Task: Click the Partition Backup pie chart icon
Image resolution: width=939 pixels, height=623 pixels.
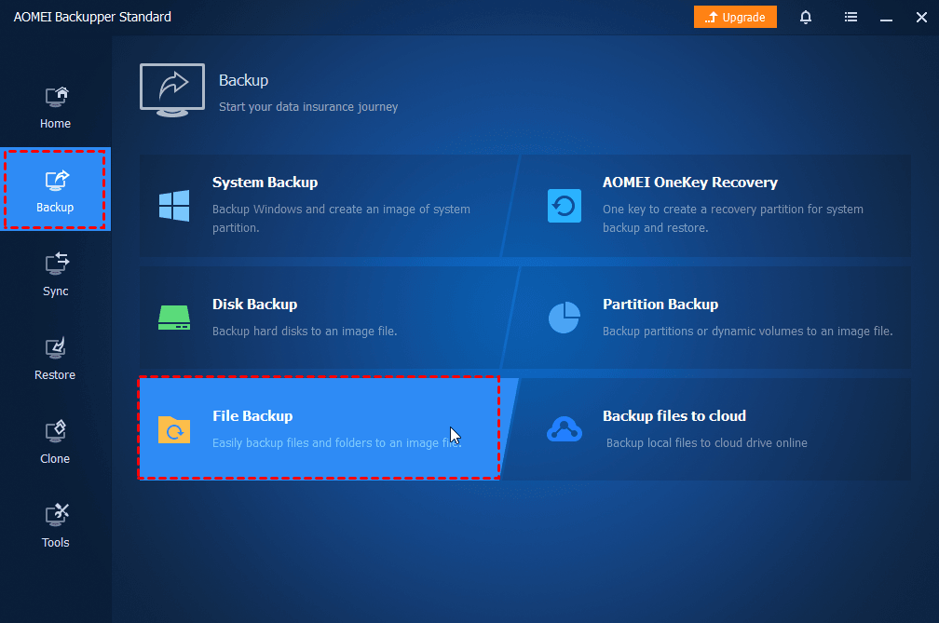Action: click(x=565, y=318)
